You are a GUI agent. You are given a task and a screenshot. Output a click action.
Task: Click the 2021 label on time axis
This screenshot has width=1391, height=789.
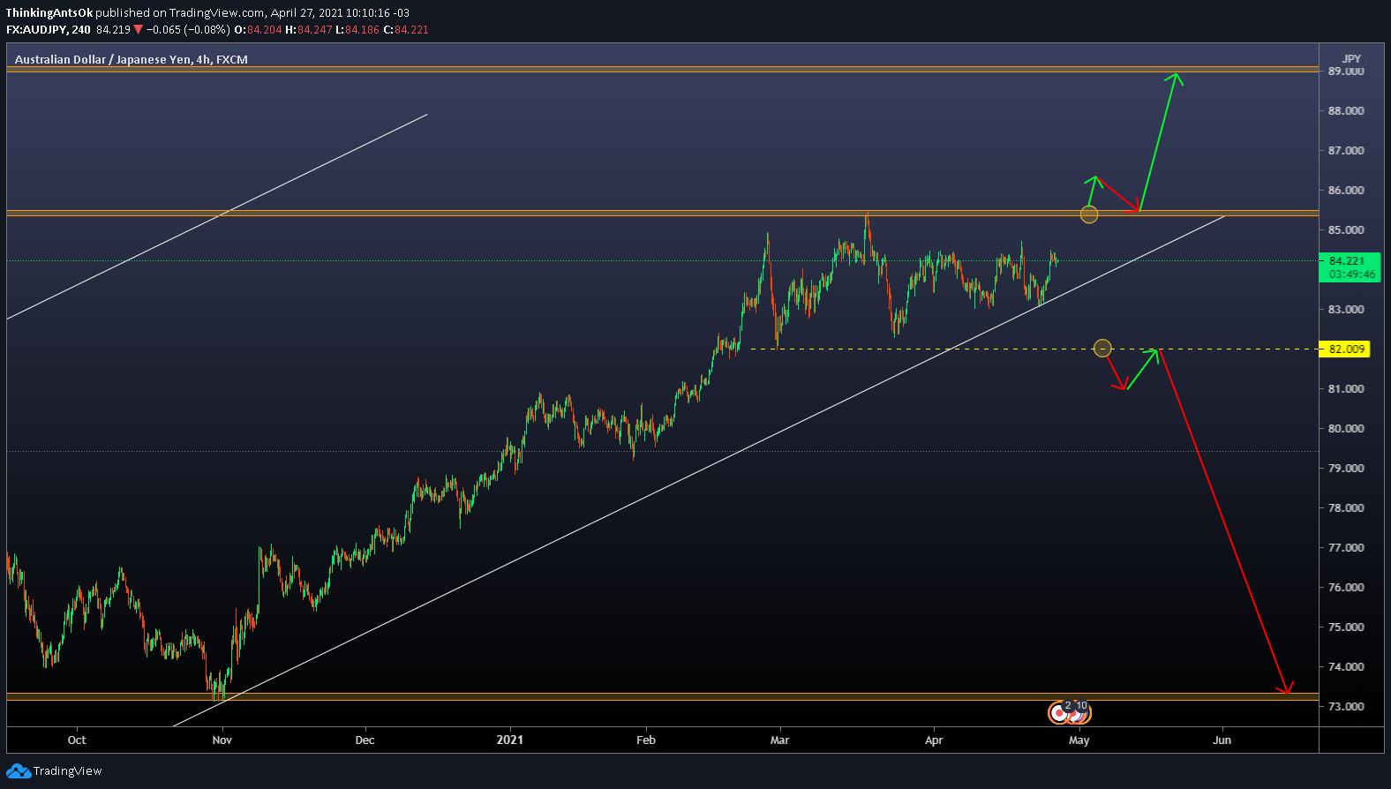(510, 740)
